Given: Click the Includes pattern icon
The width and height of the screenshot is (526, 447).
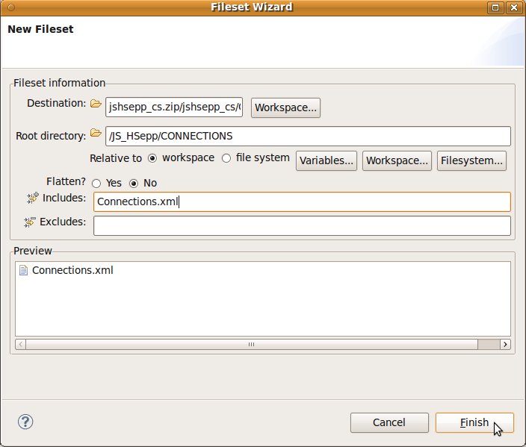Looking at the screenshot, I should pyautogui.click(x=32, y=199).
